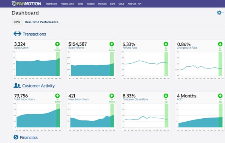Screen dimensions: 225x143
Task: Open the Sales Volume chart
Action: (x=91, y=65)
